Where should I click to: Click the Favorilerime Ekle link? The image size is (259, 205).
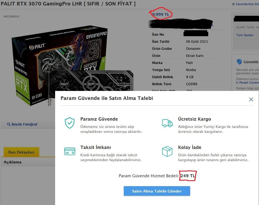click(x=247, y=4)
